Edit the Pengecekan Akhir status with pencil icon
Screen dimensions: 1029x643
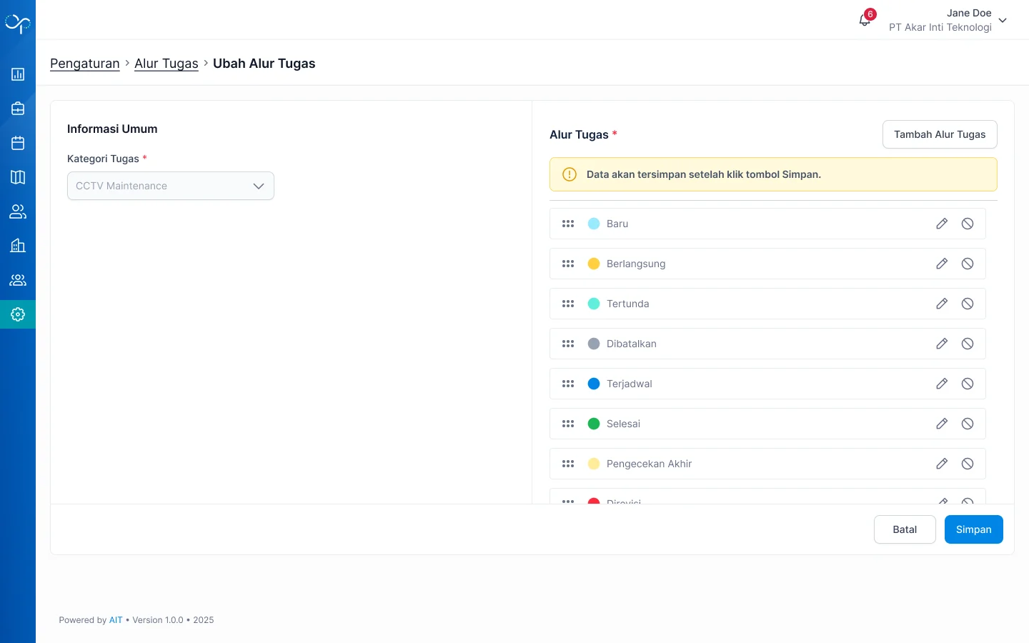[x=942, y=464]
